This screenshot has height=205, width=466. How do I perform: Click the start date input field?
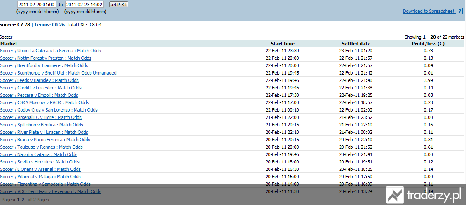tap(37, 5)
